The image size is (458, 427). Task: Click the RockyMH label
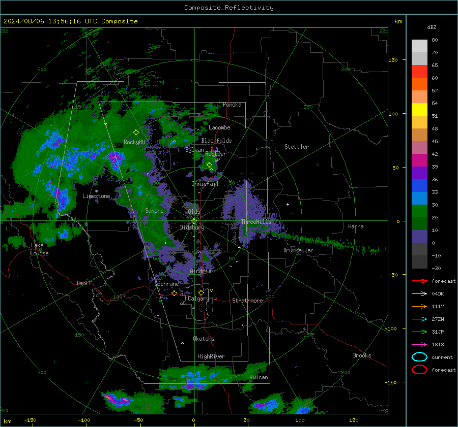[x=134, y=142]
